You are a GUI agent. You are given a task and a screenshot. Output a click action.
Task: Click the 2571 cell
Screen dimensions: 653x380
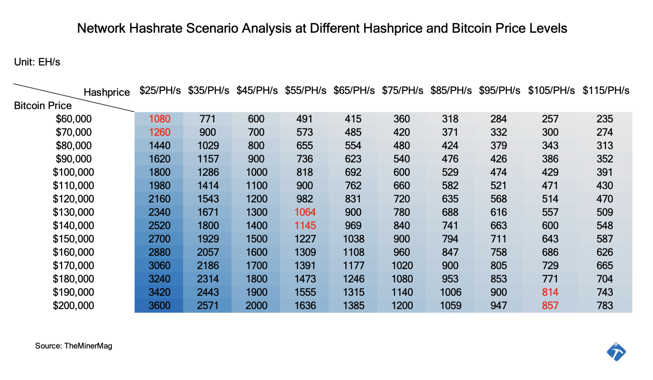coord(208,305)
